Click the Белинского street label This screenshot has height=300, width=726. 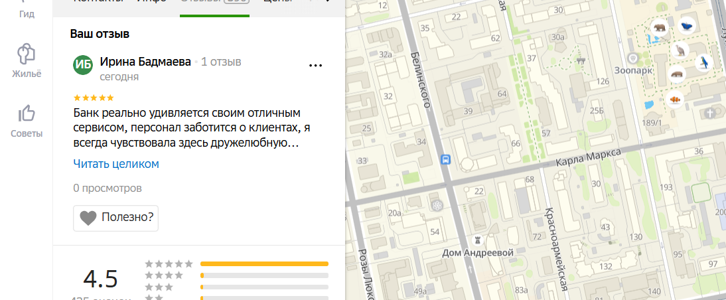(421, 79)
